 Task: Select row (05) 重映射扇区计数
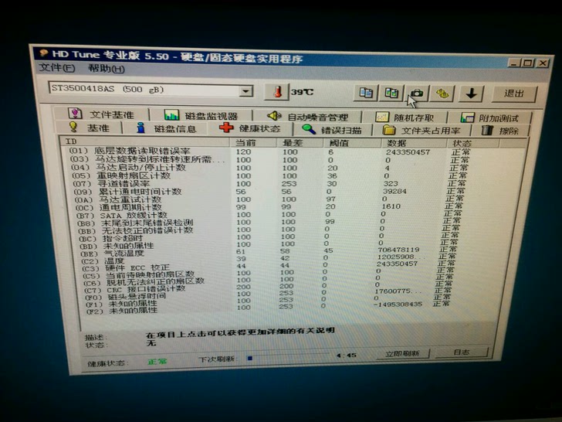click(269, 176)
